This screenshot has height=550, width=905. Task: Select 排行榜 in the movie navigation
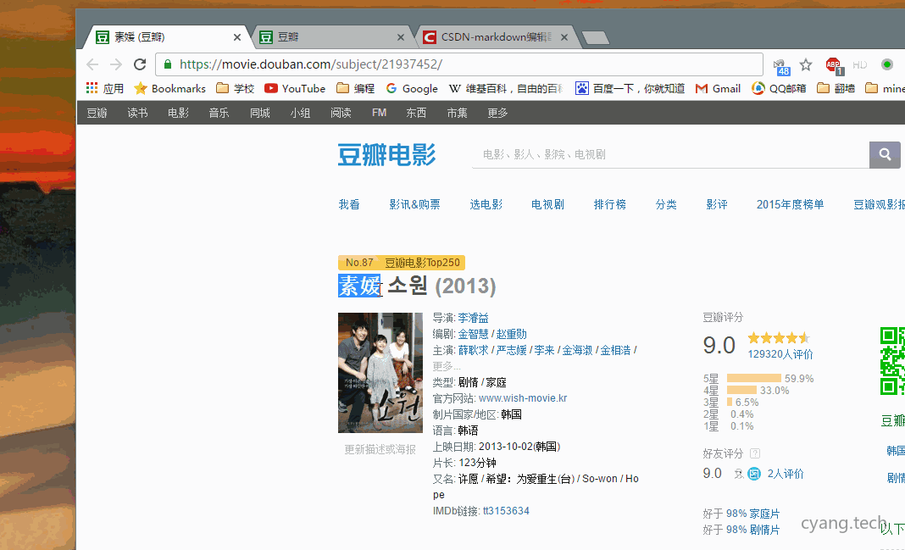(x=610, y=204)
